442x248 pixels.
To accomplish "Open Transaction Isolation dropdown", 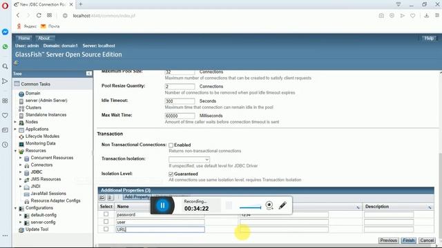I will (189, 159).
